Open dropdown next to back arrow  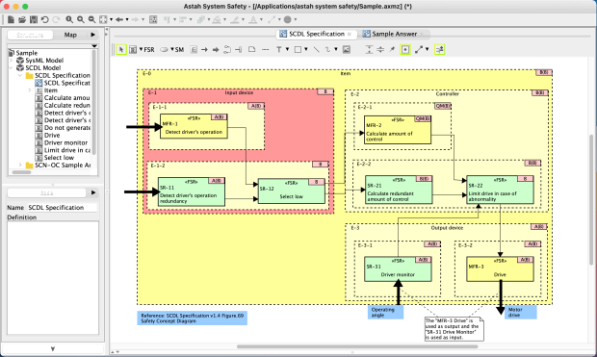click(x=127, y=19)
